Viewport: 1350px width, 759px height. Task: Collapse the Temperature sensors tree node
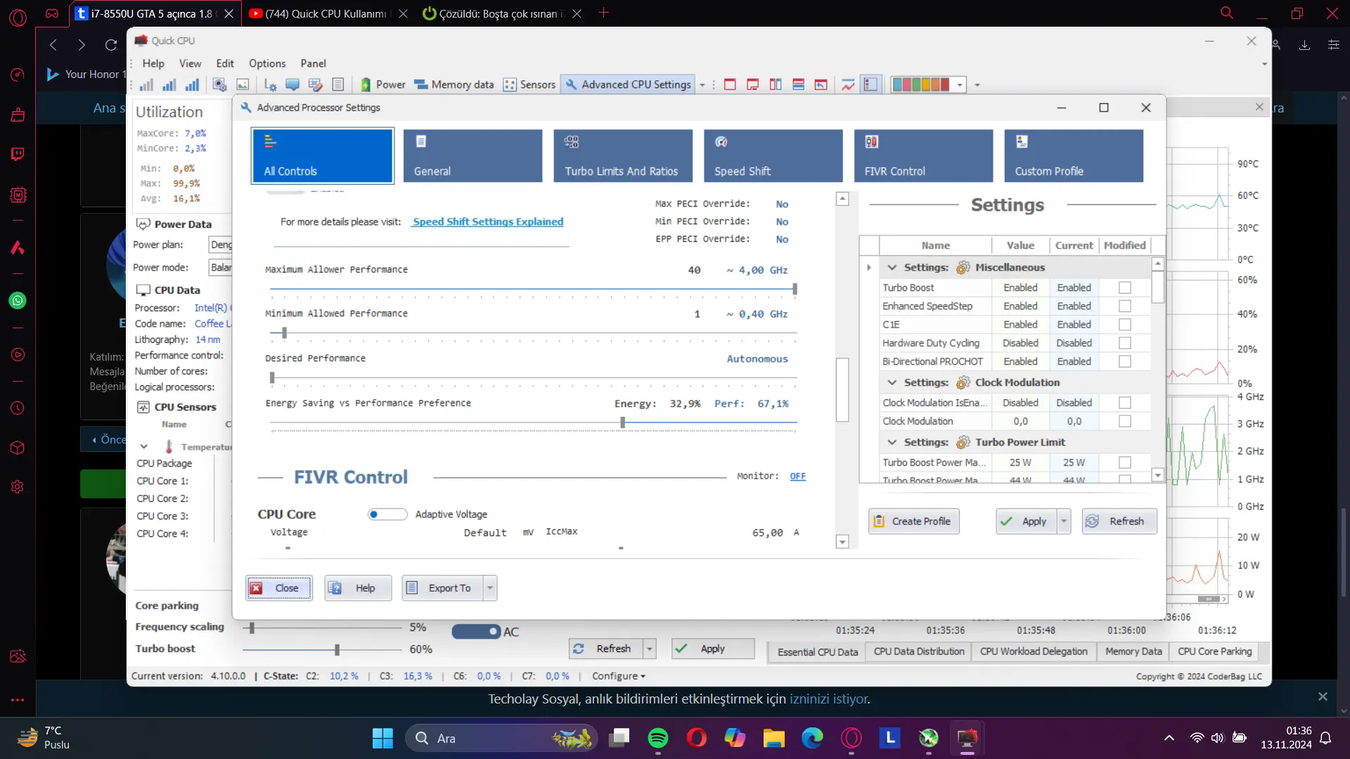(x=144, y=447)
